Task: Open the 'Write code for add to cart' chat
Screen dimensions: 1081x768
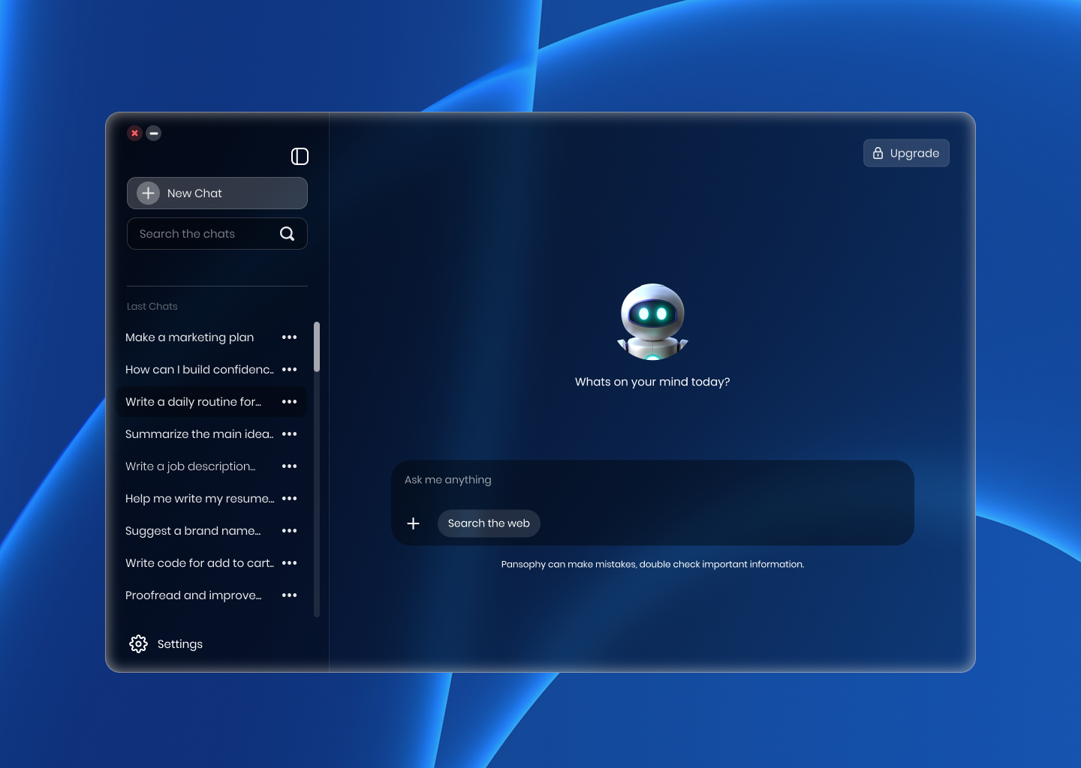Action: (199, 562)
